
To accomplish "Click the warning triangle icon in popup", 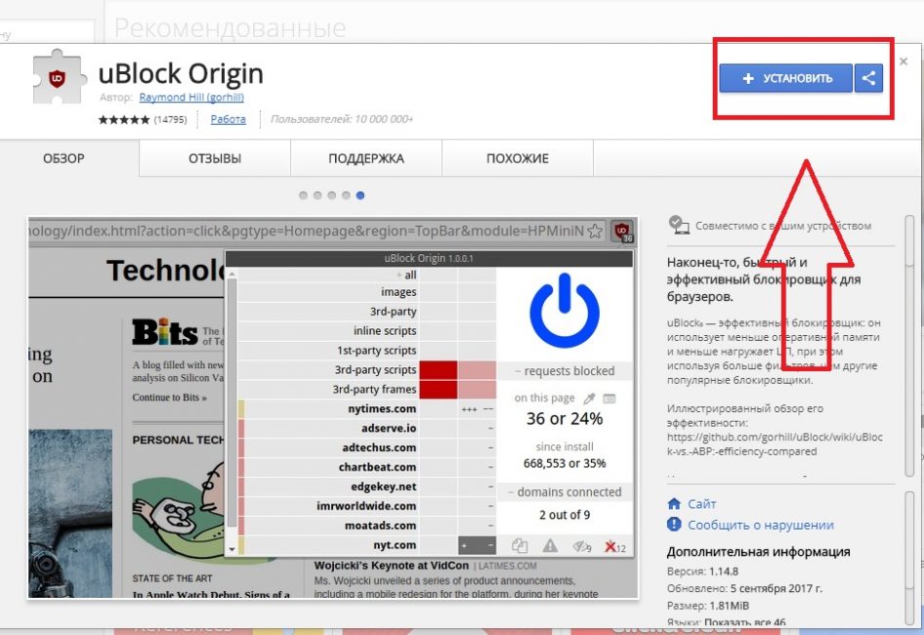I will click(x=550, y=546).
